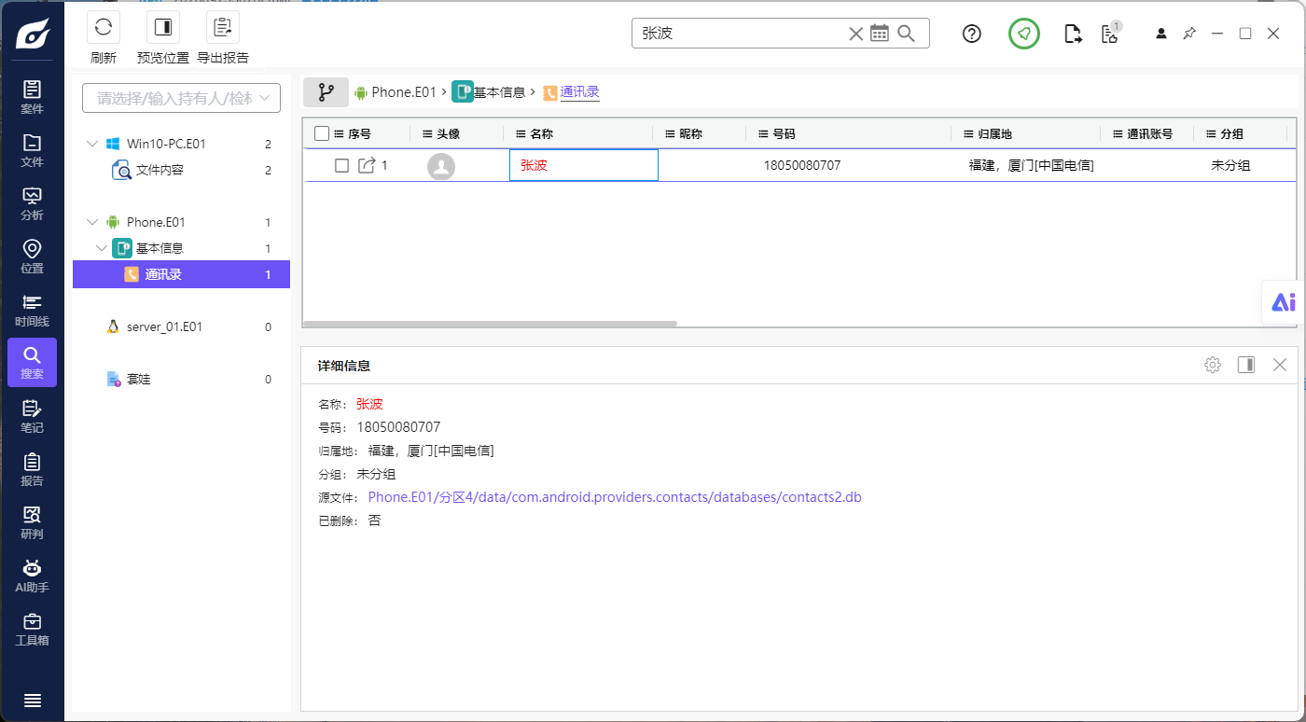Image resolution: width=1306 pixels, height=722 pixels.
Task: Click the green circled navigation icon
Action: (x=1024, y=34)
